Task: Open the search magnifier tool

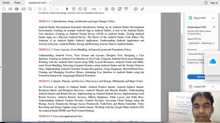Action: tap(30, 9)
